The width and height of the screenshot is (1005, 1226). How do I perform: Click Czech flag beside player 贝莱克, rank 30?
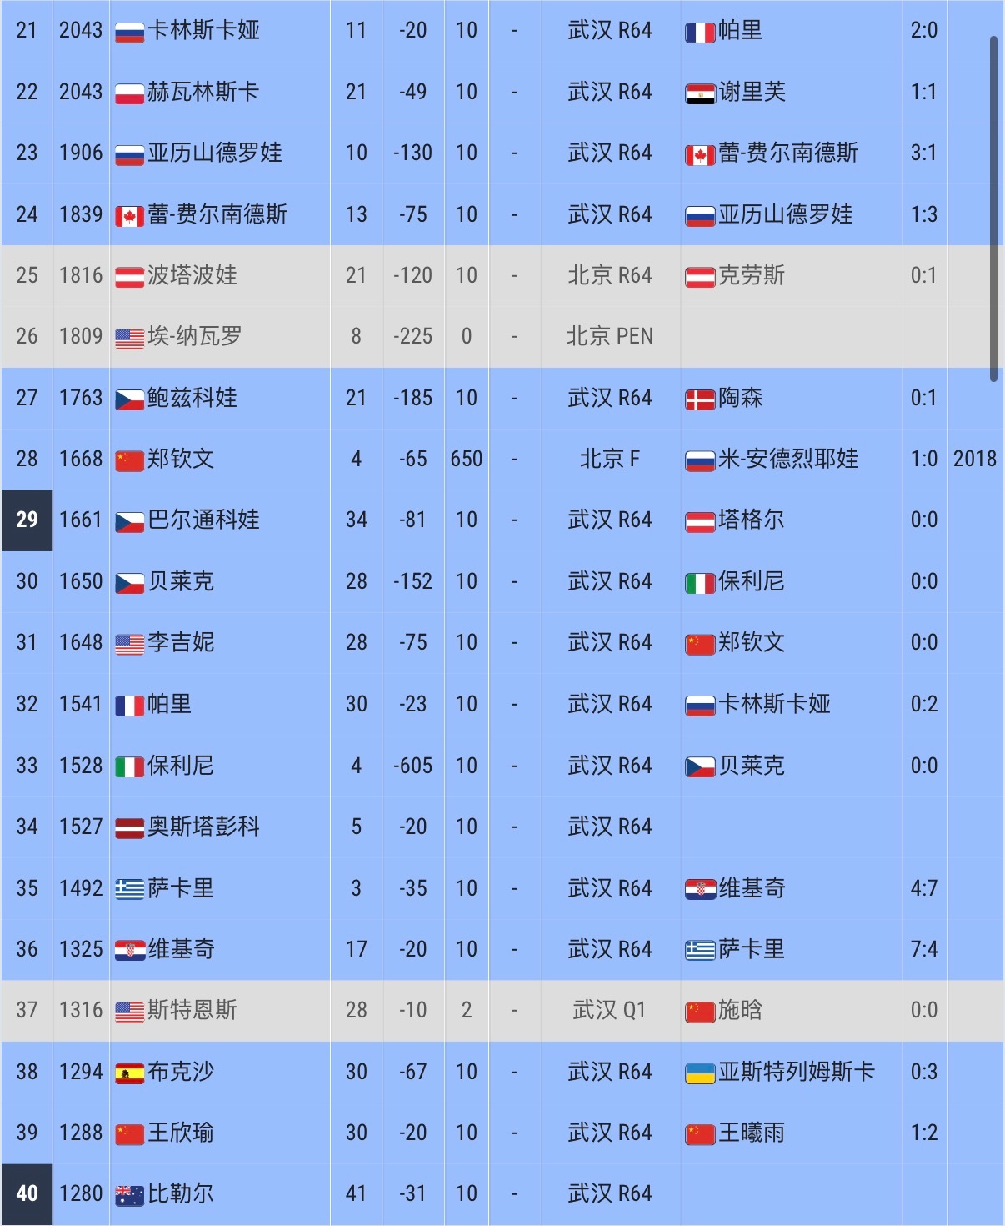pos(129,584)
